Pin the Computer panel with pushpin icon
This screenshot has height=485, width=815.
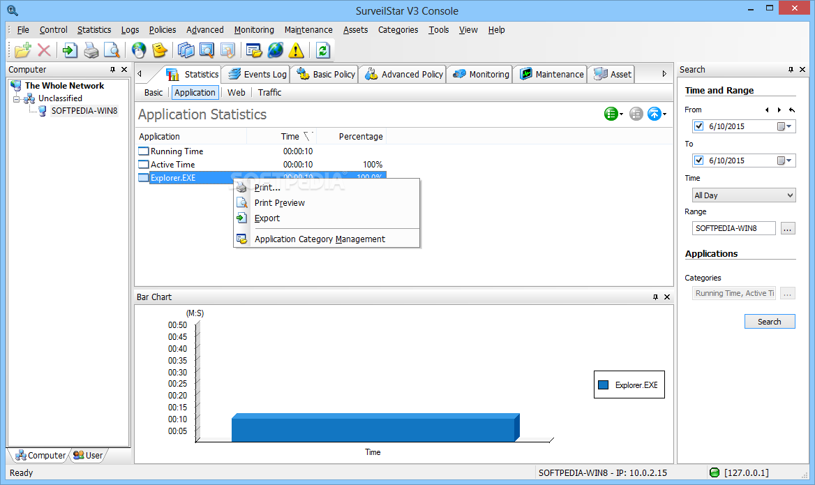(112, 70)
